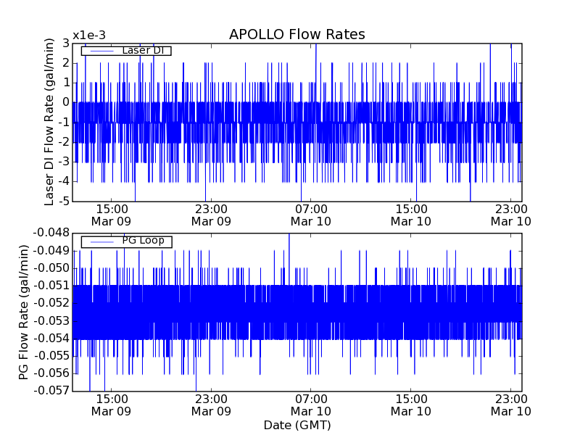Image resolution: width=580 pixels, height=435 pixels.
Task: Click the '3' tick on Laser DI y-axis
Action: click(66, 43)
